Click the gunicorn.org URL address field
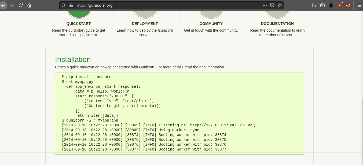This screenshot has width=363, height=165. click(161, 5)
